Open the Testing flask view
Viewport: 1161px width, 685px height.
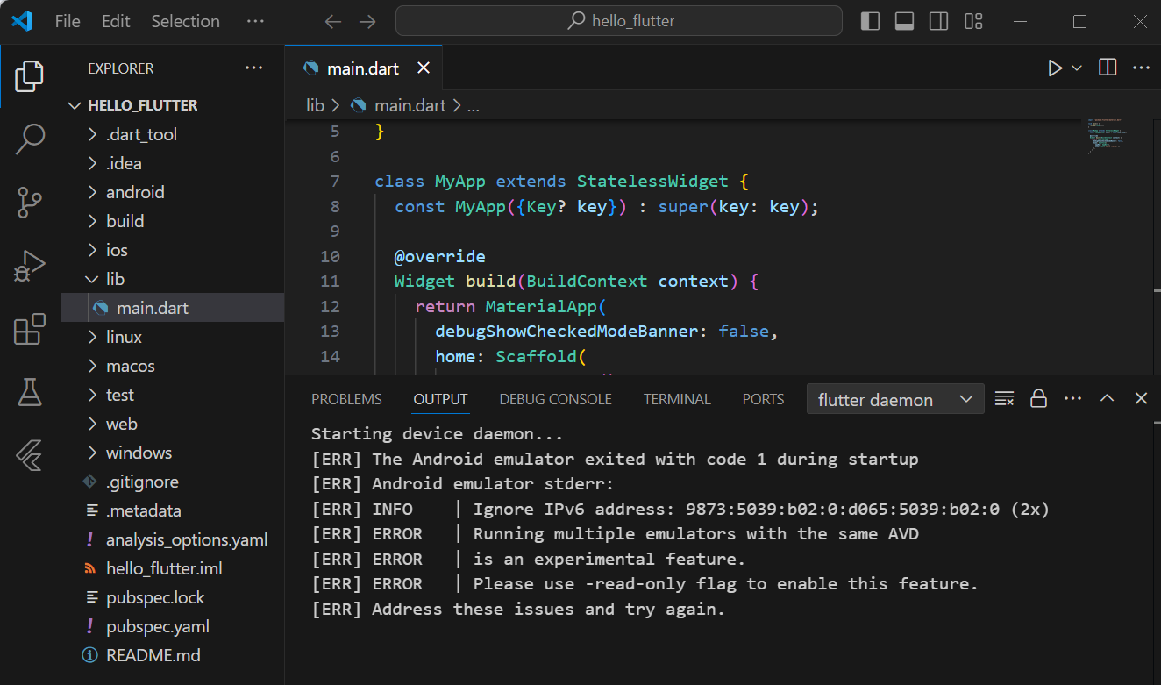point(30,392)
